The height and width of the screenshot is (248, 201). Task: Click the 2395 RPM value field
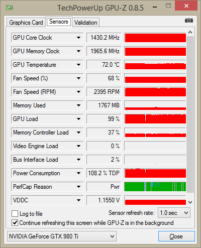pos(104,92)
